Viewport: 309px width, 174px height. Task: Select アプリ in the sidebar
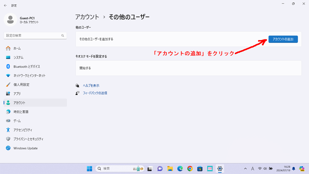(x=17, y=94)
